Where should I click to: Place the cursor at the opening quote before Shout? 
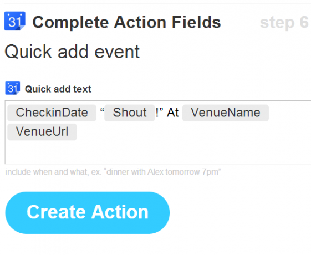point(102,111)
